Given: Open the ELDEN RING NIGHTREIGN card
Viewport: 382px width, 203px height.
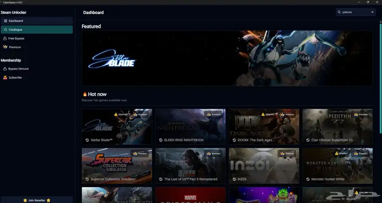Looking at the screenshot, I should click(191, 127).
